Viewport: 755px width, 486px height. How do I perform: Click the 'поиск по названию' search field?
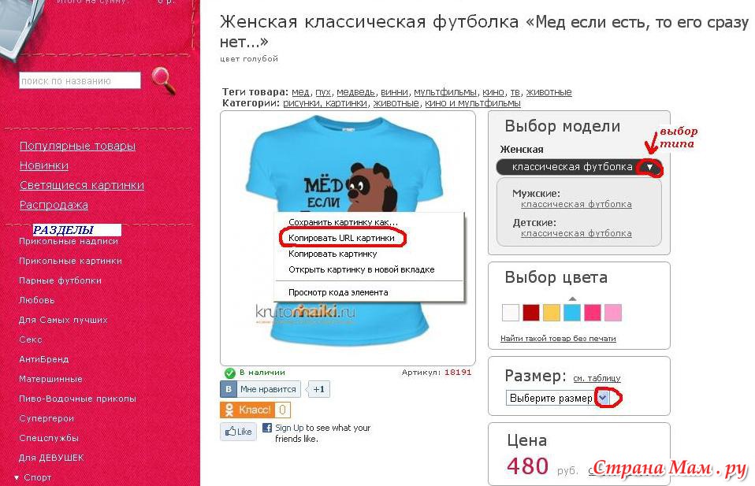pos(80,80)
